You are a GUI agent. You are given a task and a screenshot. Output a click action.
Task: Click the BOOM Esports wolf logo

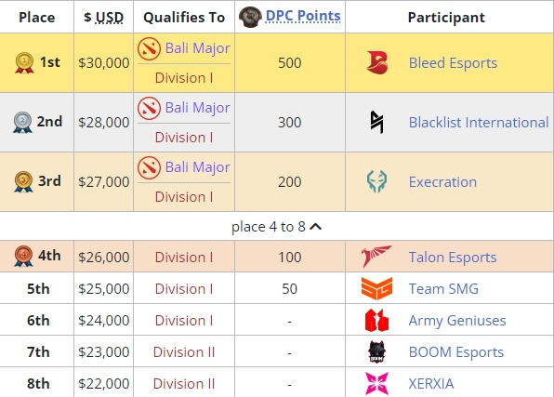(x=376, y=351)
